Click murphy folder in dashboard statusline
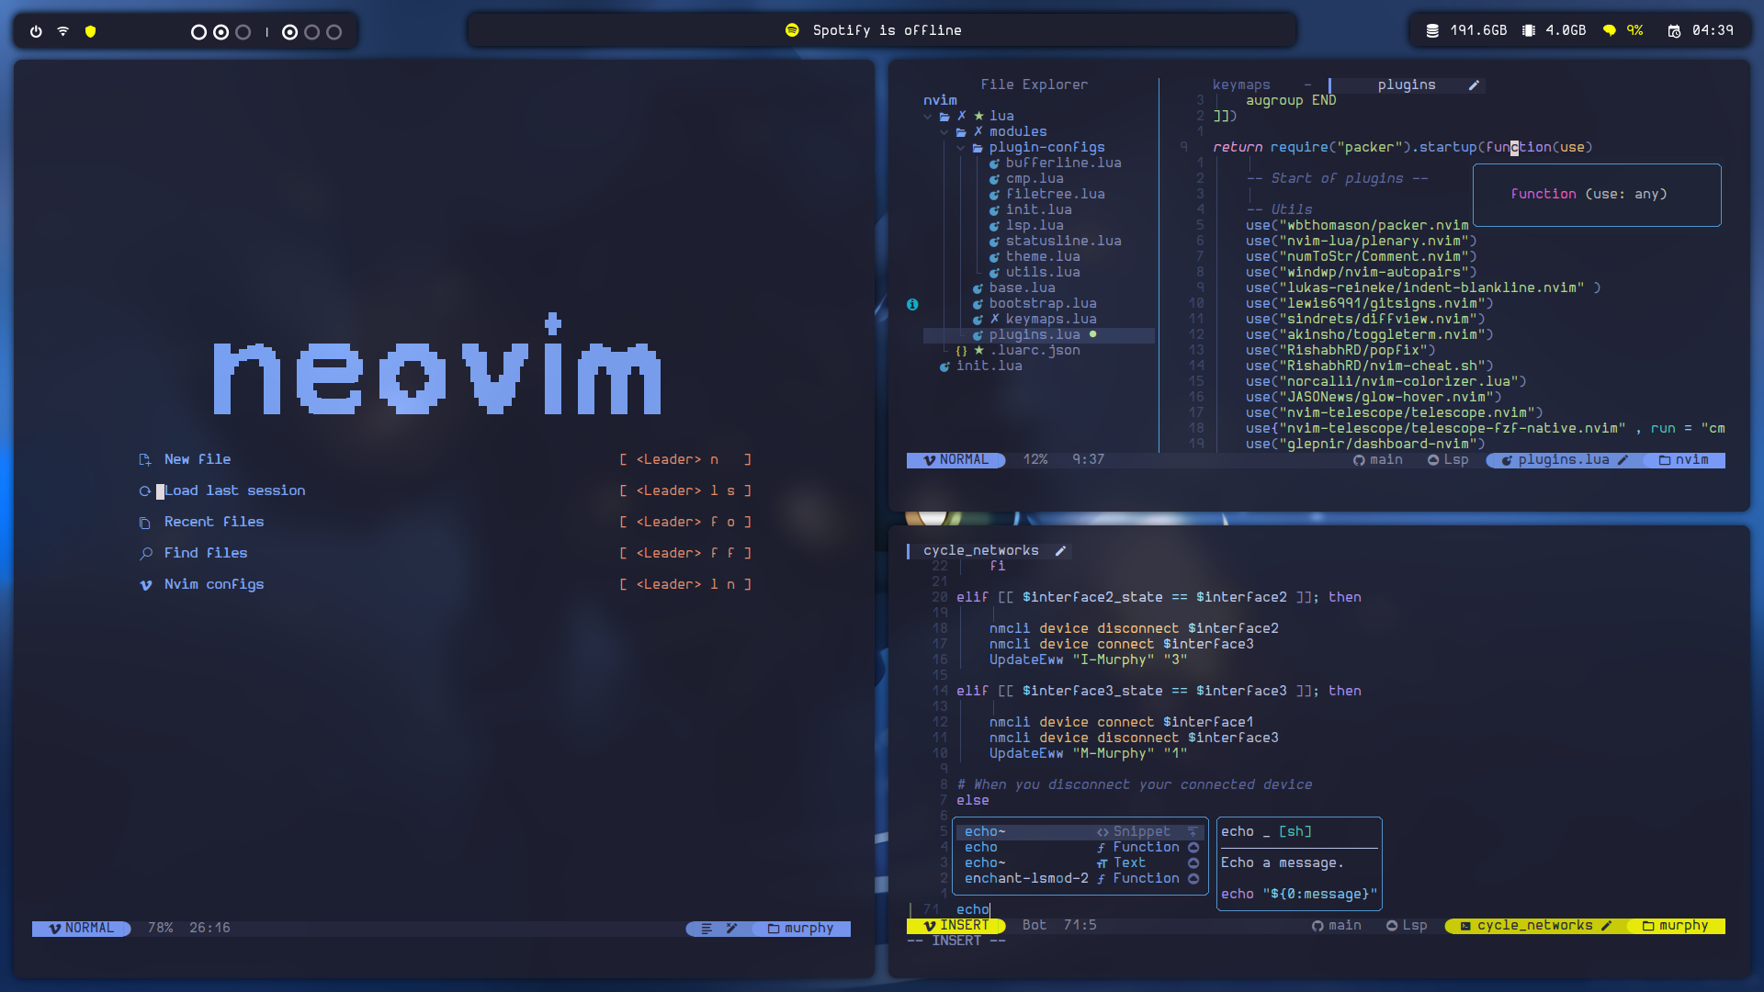Viewport: 1764px width, 992px height. (800, 928)
